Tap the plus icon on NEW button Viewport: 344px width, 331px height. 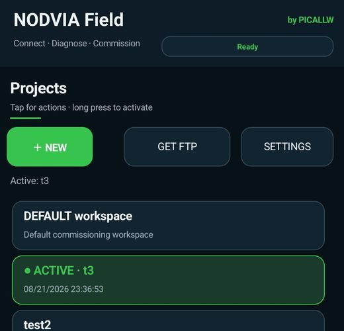click(x=38, y=148)
